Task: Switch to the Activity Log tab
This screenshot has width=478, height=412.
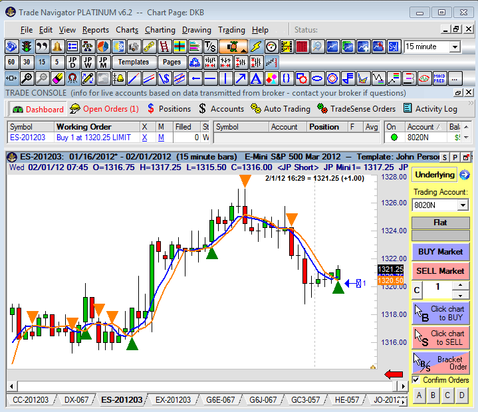Action: (x=430, y=109)
